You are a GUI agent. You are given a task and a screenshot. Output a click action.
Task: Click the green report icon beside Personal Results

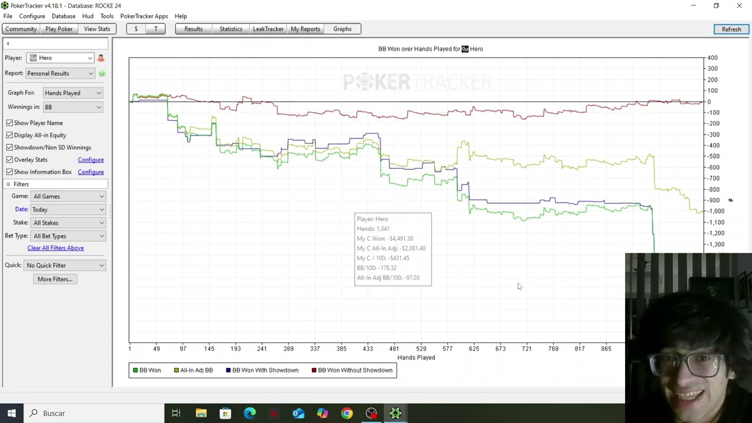coord(102,73)
